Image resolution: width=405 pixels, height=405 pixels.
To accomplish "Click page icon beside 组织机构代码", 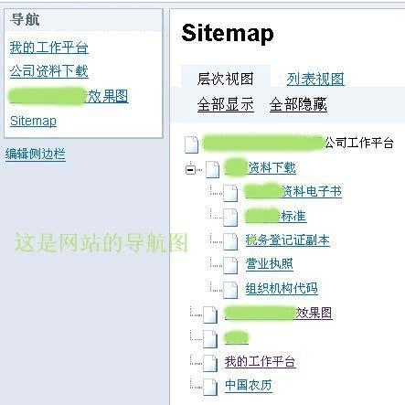I will pyautogui.click(x=230, y=290).
